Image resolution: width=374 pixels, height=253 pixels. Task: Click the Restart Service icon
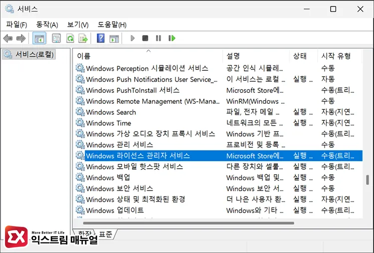pos(172,38)
